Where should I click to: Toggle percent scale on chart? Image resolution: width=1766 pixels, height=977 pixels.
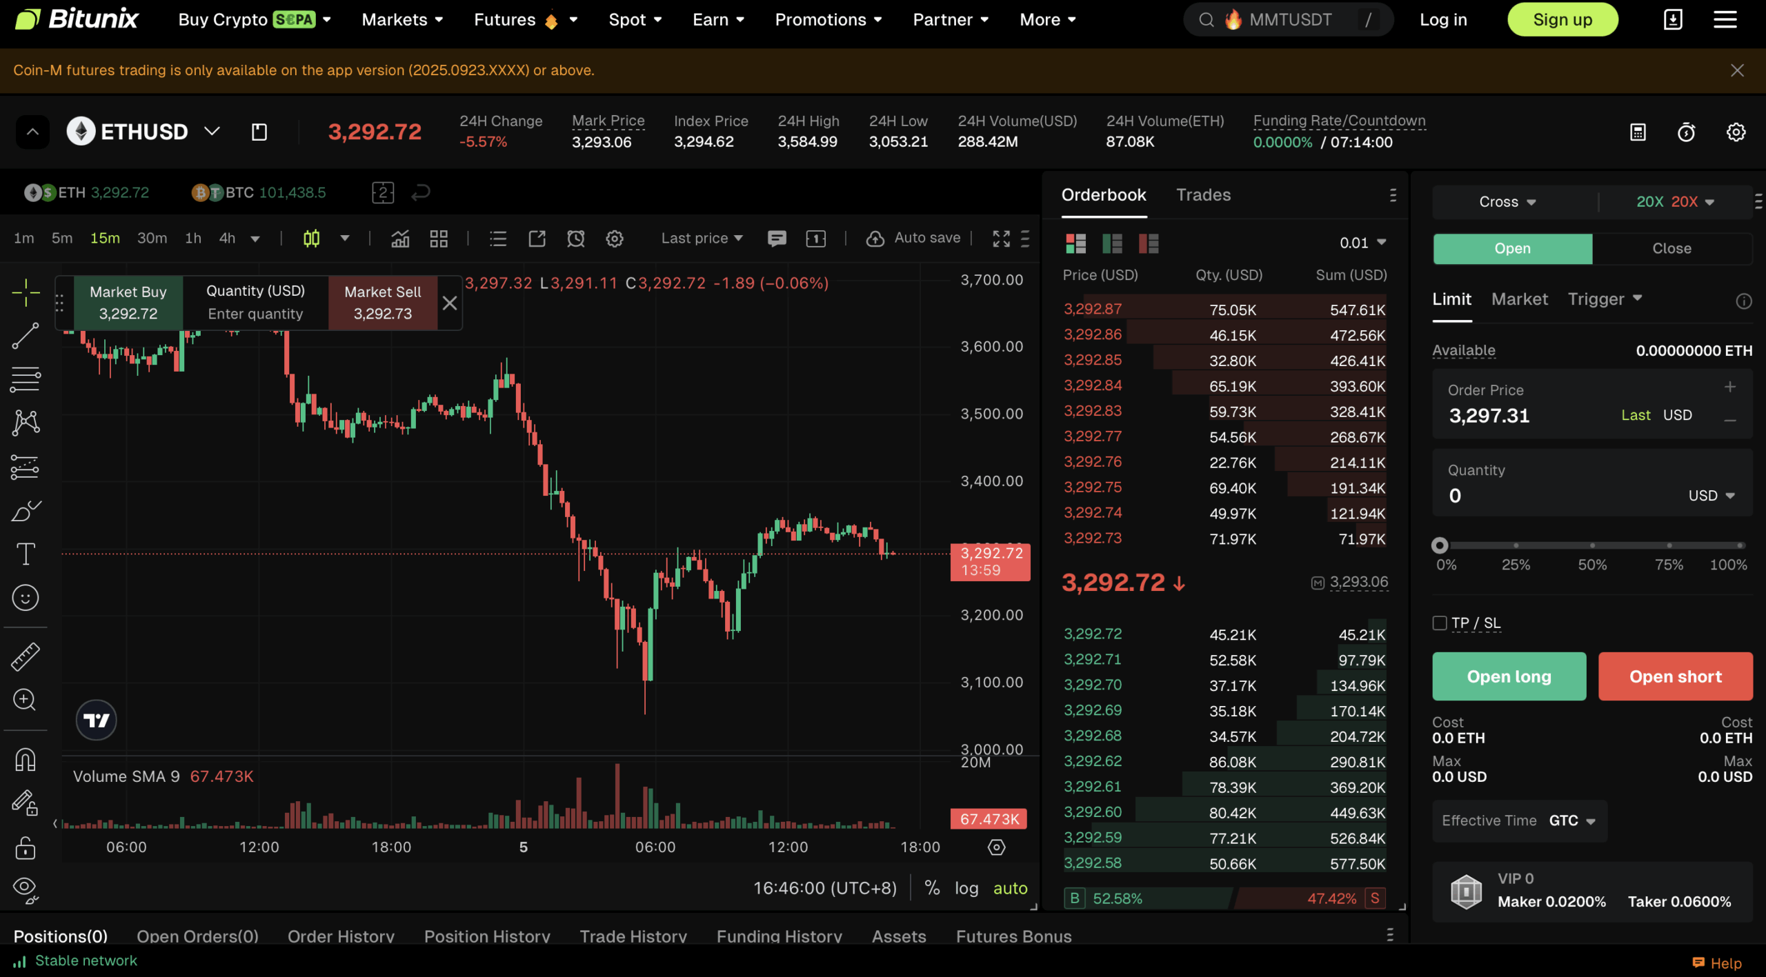pyautogui.click(x=932, y=887)
